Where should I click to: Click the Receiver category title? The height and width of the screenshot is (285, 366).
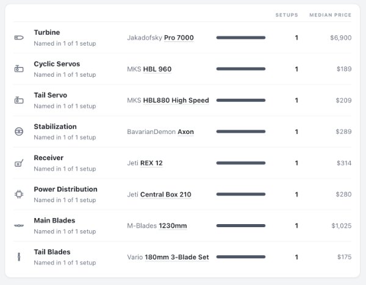coord(49,158)
